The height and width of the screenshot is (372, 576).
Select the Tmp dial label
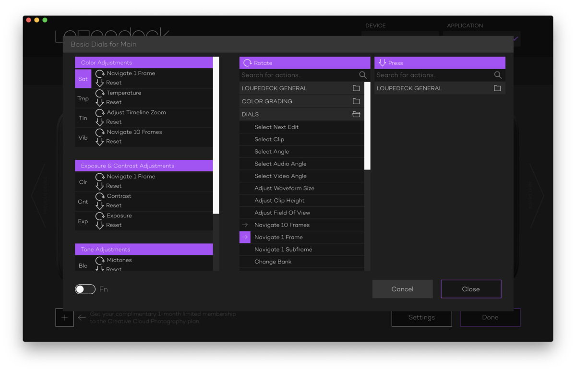(83, 98)
